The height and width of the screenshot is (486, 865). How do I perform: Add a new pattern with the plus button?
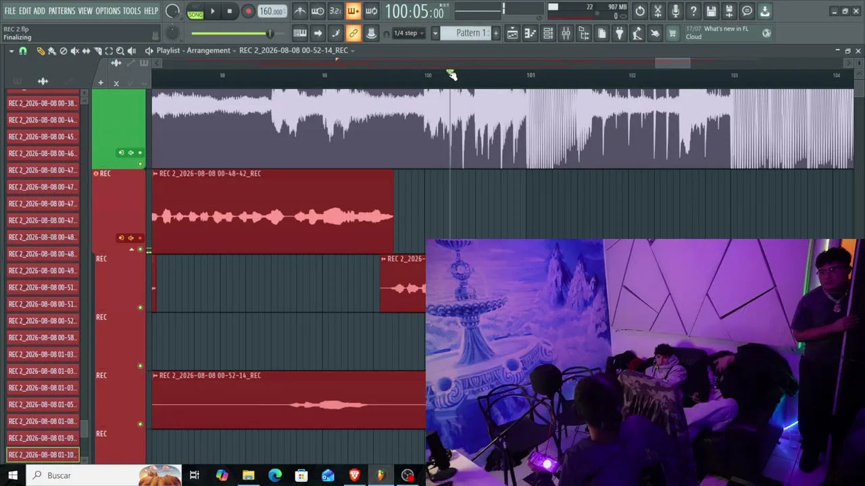(496, 33)
